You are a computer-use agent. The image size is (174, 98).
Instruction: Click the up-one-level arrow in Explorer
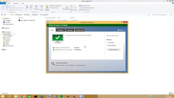coord(10,15)
